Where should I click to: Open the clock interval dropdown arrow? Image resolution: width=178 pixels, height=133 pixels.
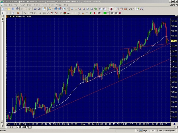click(x=108, y=9)
